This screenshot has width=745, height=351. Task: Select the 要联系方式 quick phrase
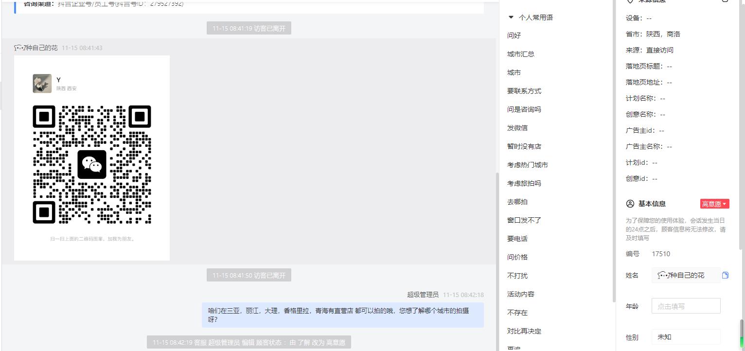click(524, 91)
